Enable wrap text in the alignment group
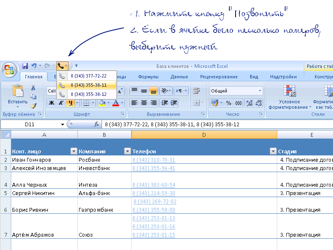Image resolution: width=333 pixels, height=250 pixels. click(196, 91)
